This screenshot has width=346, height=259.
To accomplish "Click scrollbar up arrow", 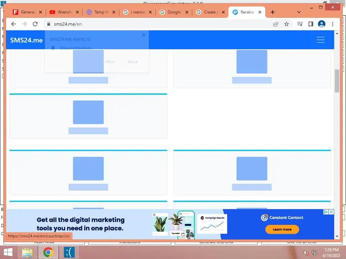I will (337, 33).
